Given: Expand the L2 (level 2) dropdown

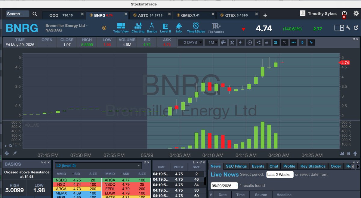Looking at the screenshot, I should click(98, 166).
